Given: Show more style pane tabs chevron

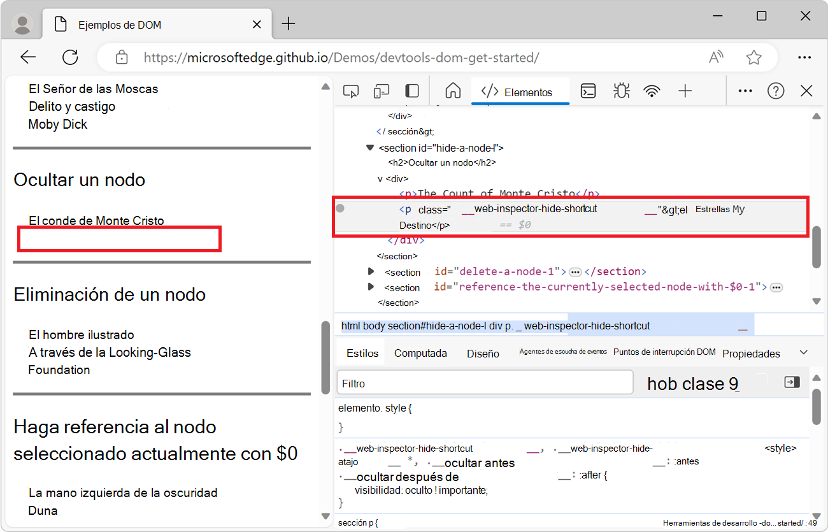Looking at the screenshot, I should click(x=804, y=352).
